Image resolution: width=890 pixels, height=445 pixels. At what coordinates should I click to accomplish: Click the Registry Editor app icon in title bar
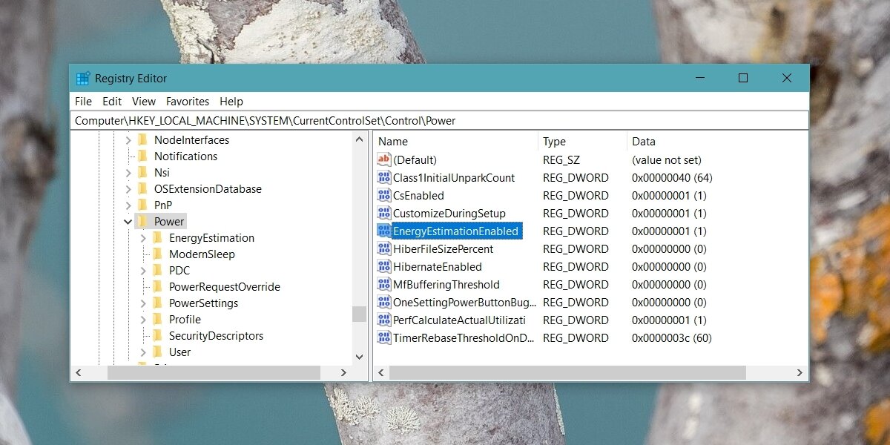coord(83,79)
